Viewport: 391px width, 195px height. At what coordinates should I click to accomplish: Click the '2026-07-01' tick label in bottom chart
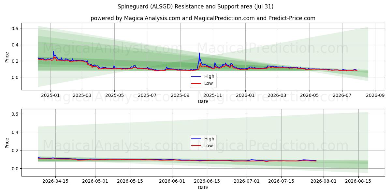click(247, 181)
